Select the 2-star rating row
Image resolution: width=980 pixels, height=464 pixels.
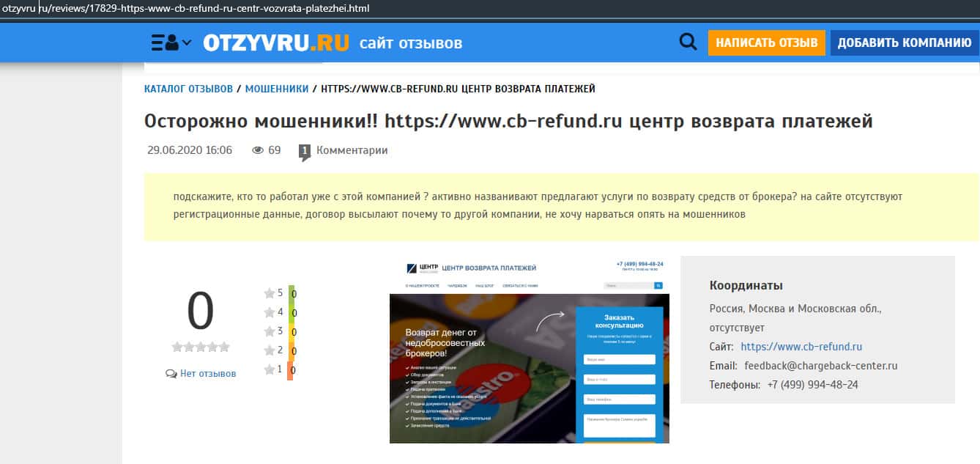pyautogui.click(x=279, y=350)
